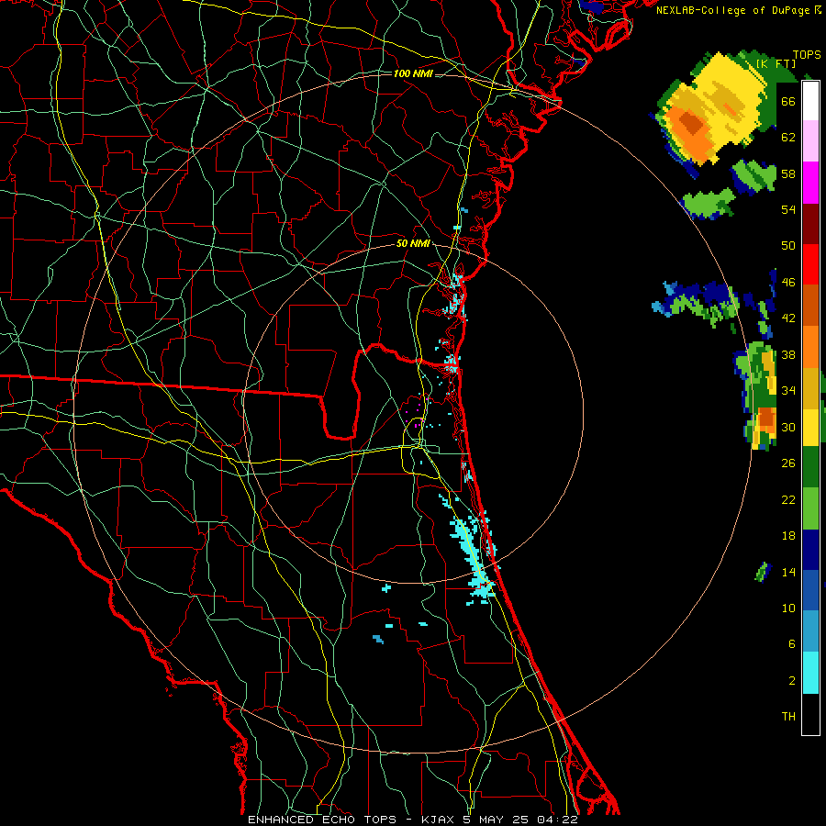Click the legend value "66"
Screen dimensions: 826x826
[788, 102]
